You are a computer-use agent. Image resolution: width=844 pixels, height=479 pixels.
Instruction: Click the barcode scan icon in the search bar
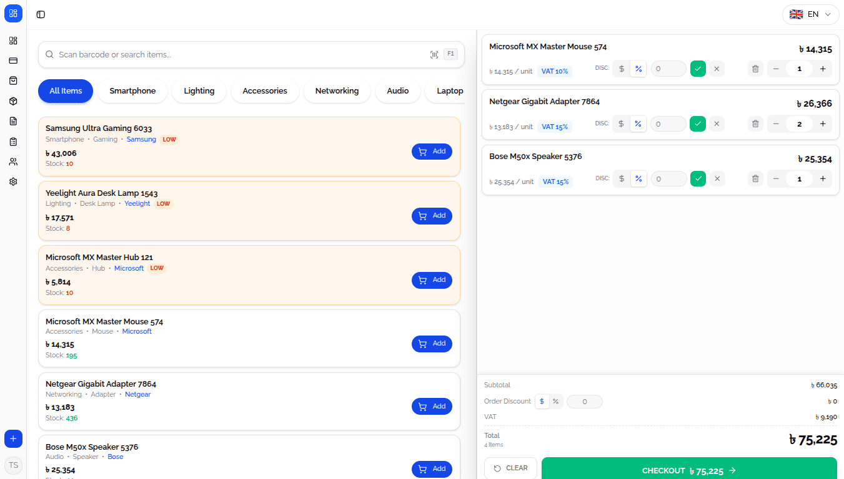[434, 54]
